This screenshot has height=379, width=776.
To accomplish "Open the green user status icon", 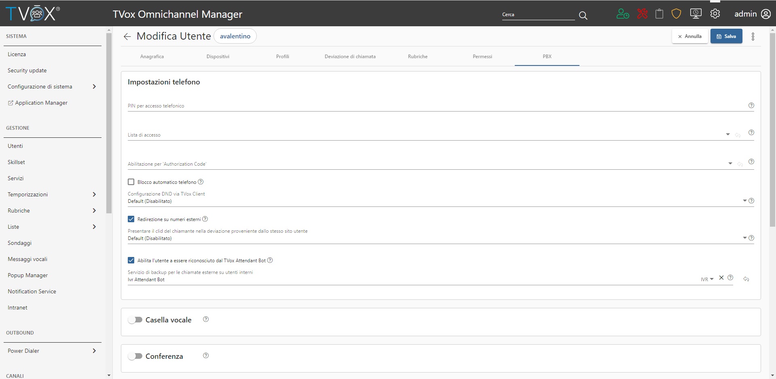I will [623, 14].
